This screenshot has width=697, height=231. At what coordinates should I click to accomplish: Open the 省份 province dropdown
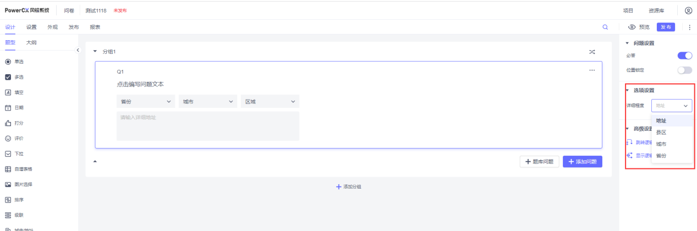146,102
